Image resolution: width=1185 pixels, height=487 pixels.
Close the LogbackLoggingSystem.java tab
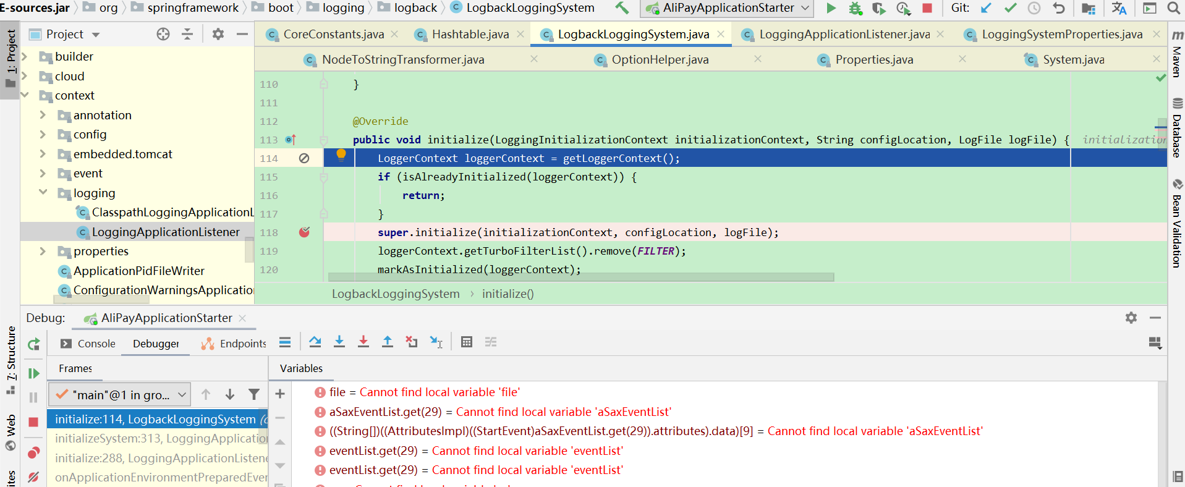[721, 34]
